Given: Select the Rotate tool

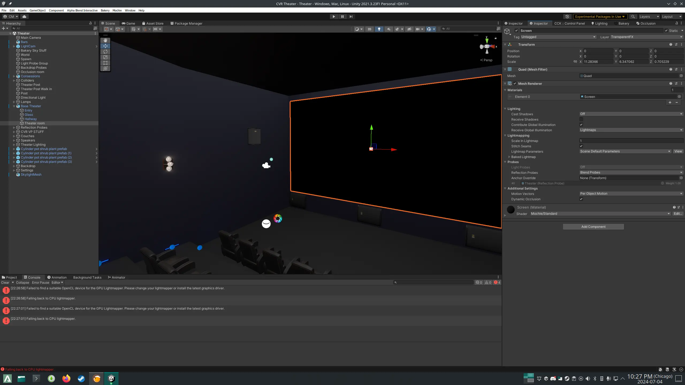Looking at the screenshot, I should (x=105, y=52).
